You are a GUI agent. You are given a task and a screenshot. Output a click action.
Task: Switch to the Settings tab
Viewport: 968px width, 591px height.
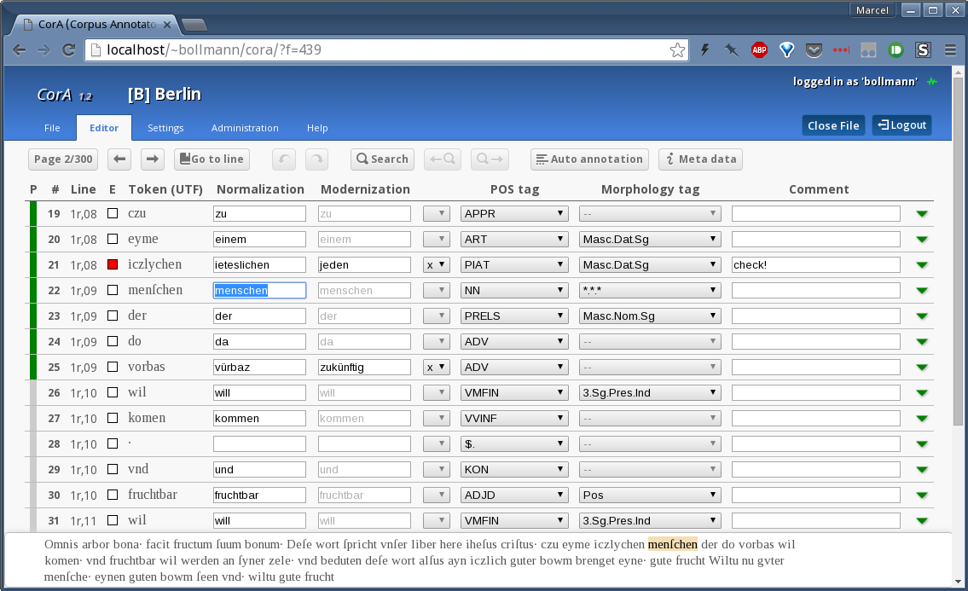coord(165,128)
